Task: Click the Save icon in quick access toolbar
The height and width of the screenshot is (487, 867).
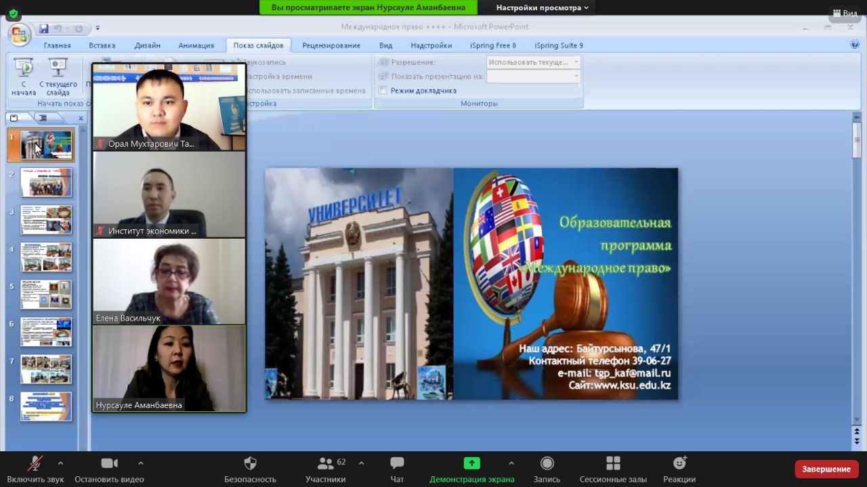Action: pos(44,28)
